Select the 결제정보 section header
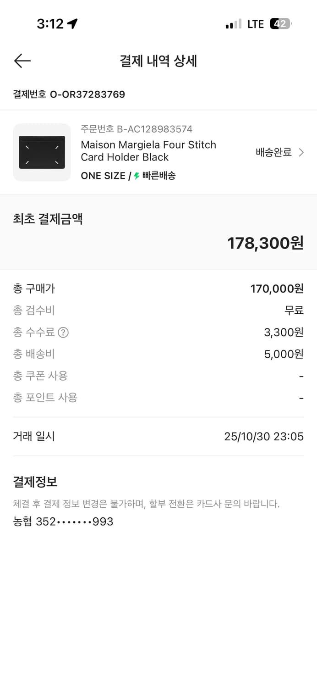 pos(35,482)
